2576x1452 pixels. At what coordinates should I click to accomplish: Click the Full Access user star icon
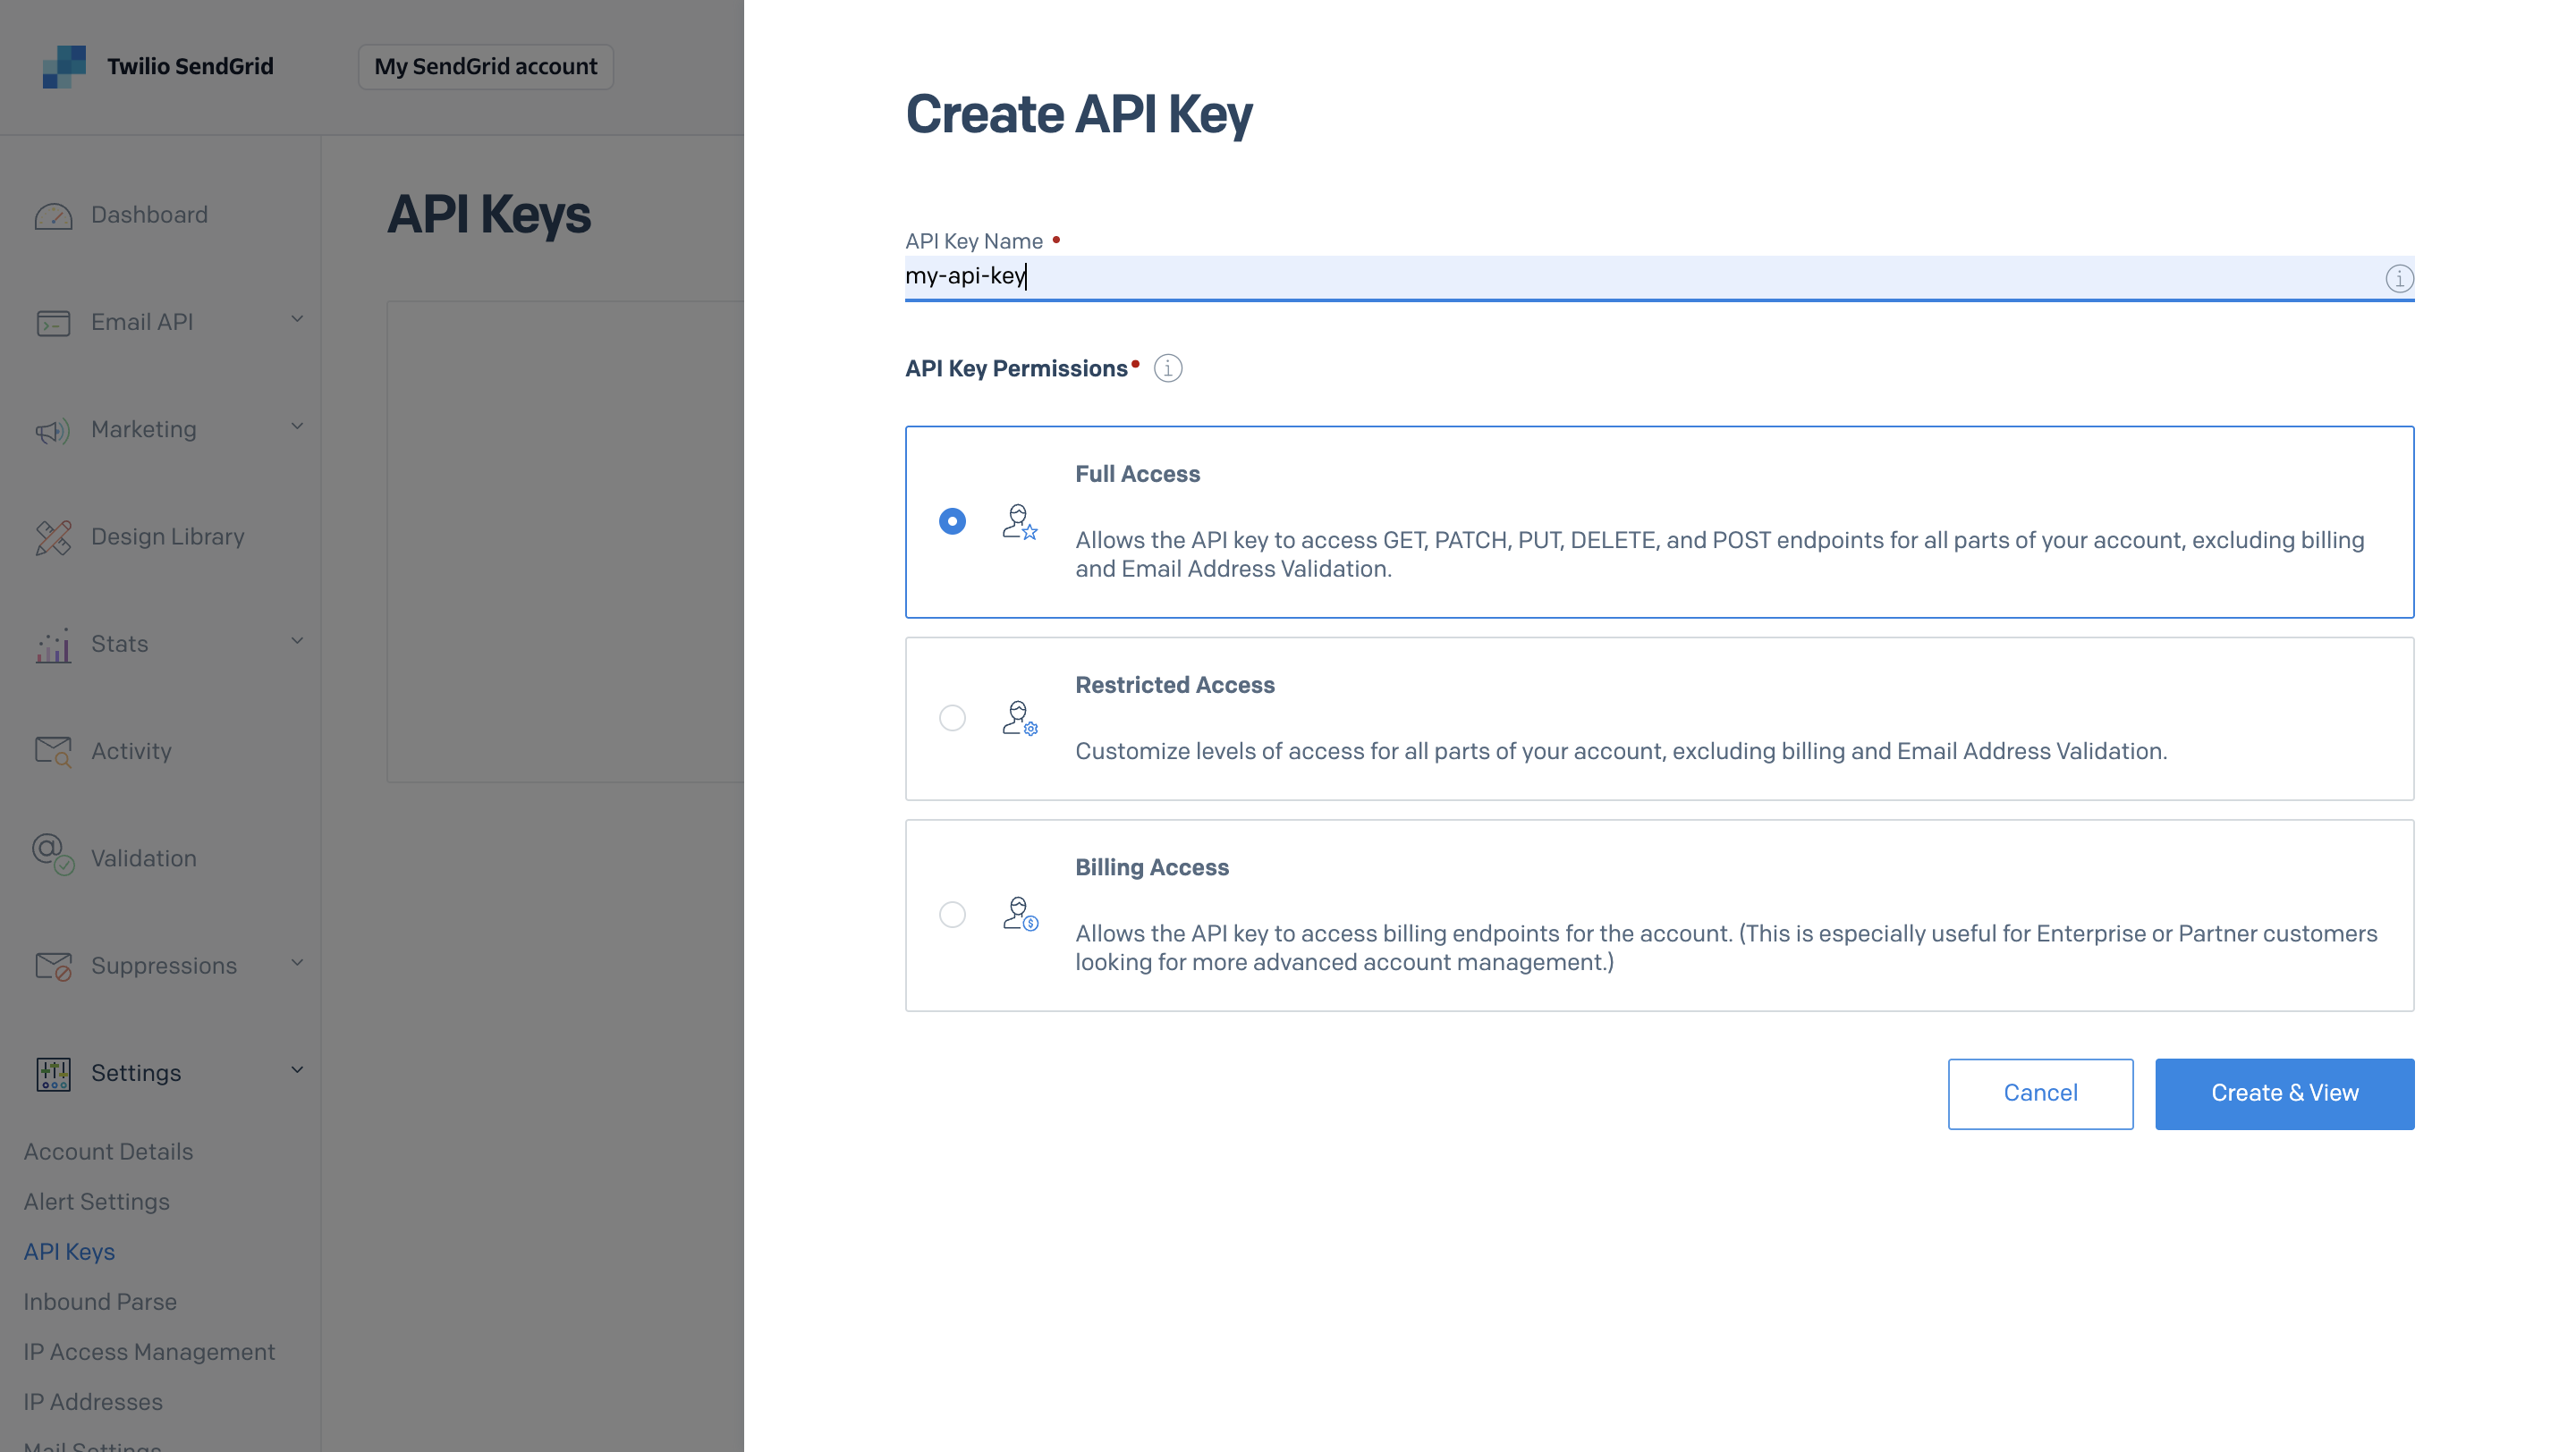click(1020, 521)
